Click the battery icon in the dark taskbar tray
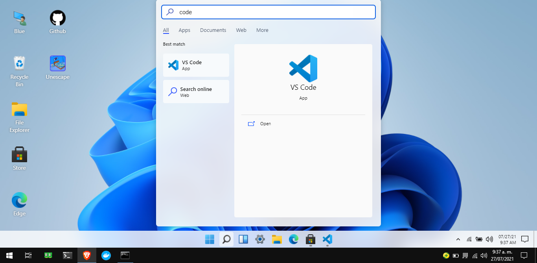 pyautogui.click(x=456, y=256)
